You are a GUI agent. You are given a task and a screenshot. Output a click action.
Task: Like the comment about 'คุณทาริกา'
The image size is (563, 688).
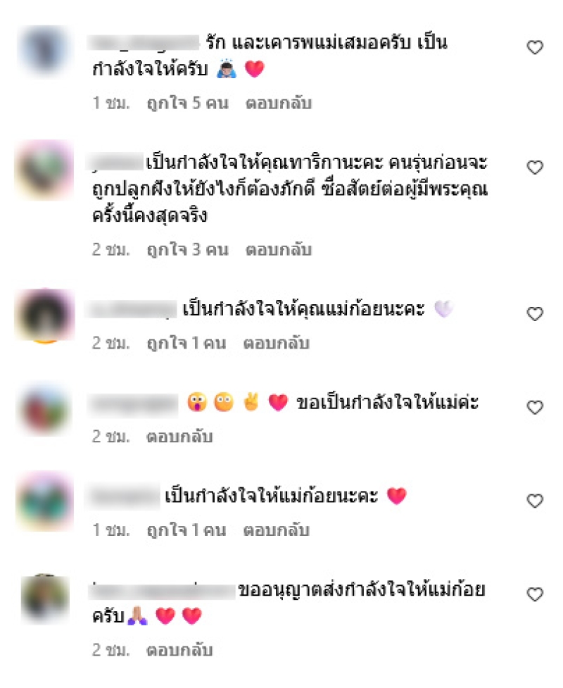click(x=535, y=167)
